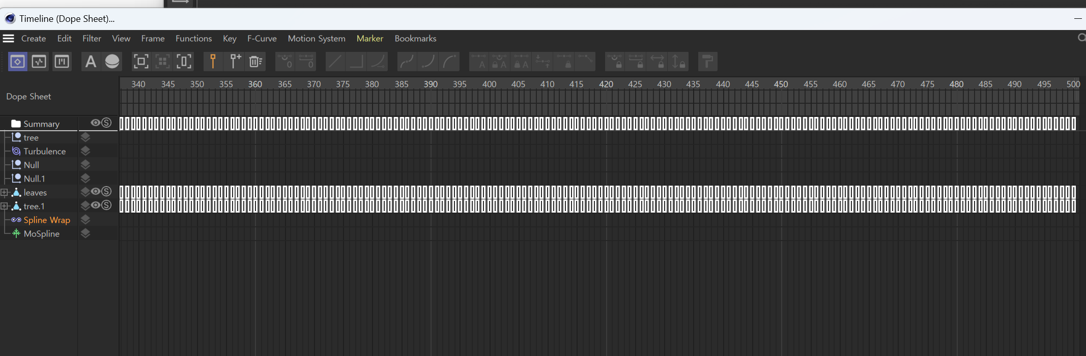Click the Lock Value vertical arrow icon
The height and width of the screenshot is (356, 1086).
point(678,62)
